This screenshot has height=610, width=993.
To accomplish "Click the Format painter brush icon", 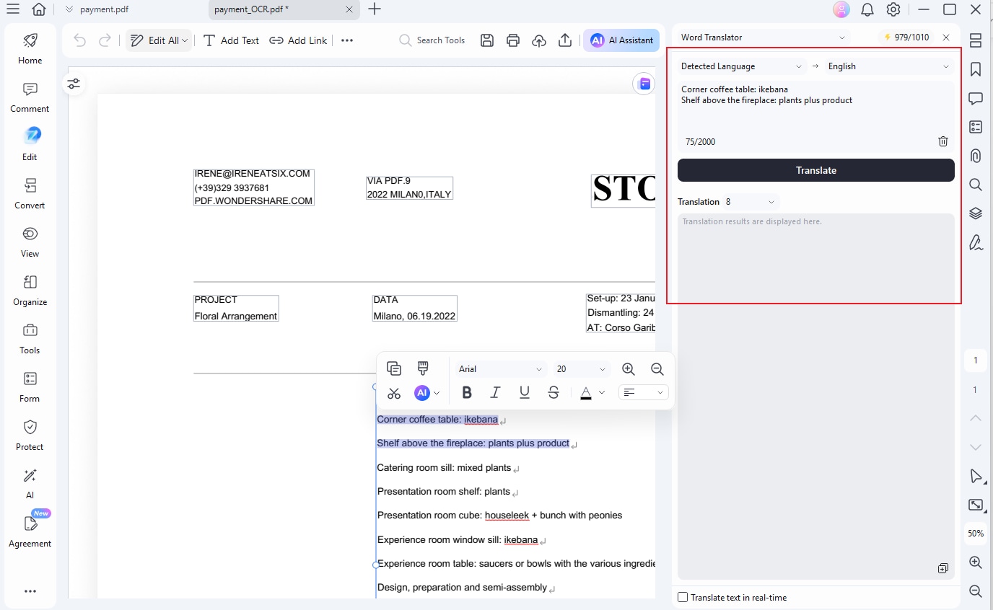I will click(423, 368).
